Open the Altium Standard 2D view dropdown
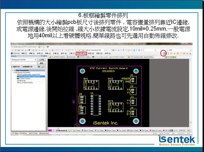This screenshot has height=152, width=204. (105, 50)
